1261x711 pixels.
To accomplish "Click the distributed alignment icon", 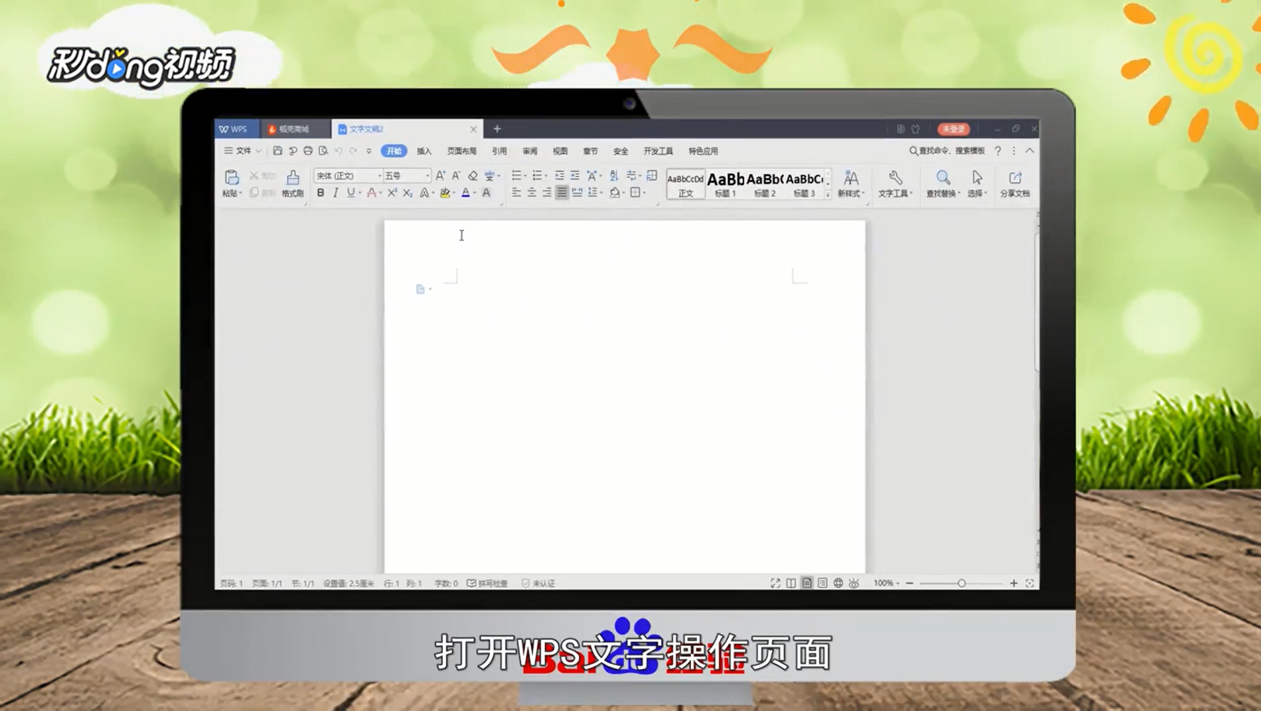I will point(577,192).
